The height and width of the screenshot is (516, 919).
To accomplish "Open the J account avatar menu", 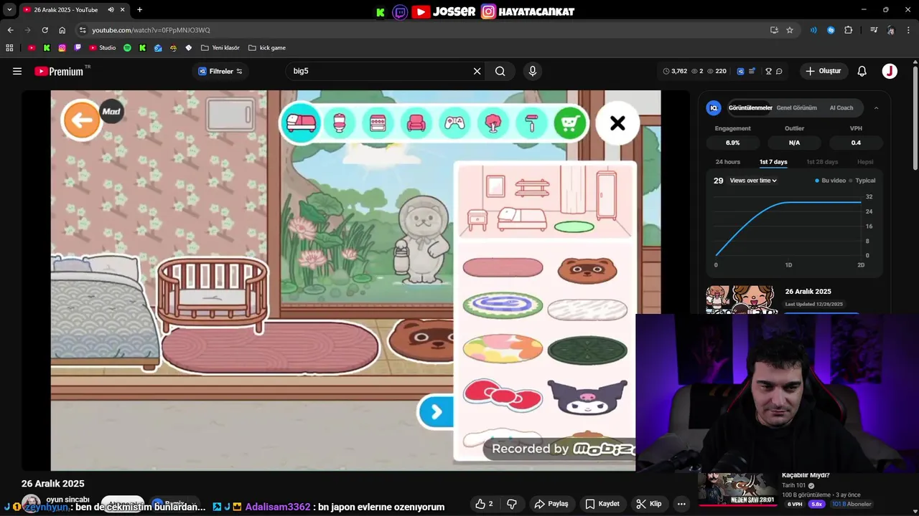I will click(x=890, y=71).
